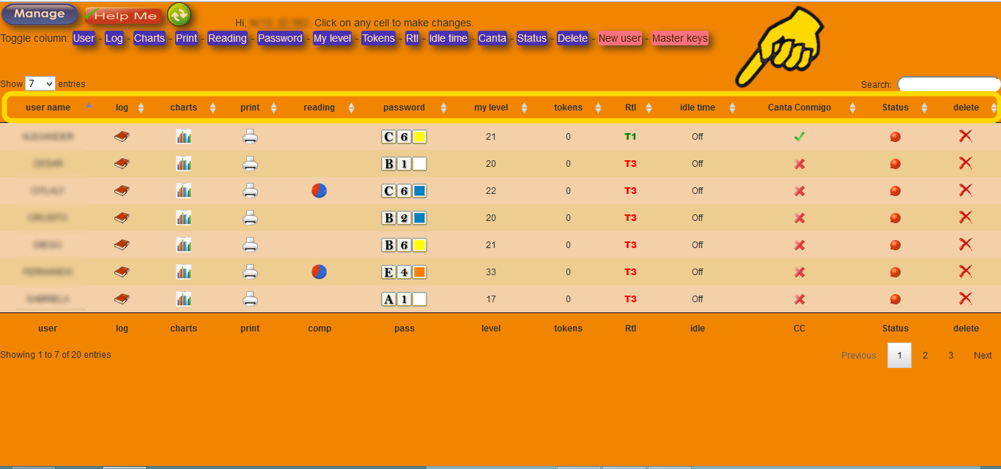
Task: Toggle the Charts column link
Action: click(x=149, y=38)
